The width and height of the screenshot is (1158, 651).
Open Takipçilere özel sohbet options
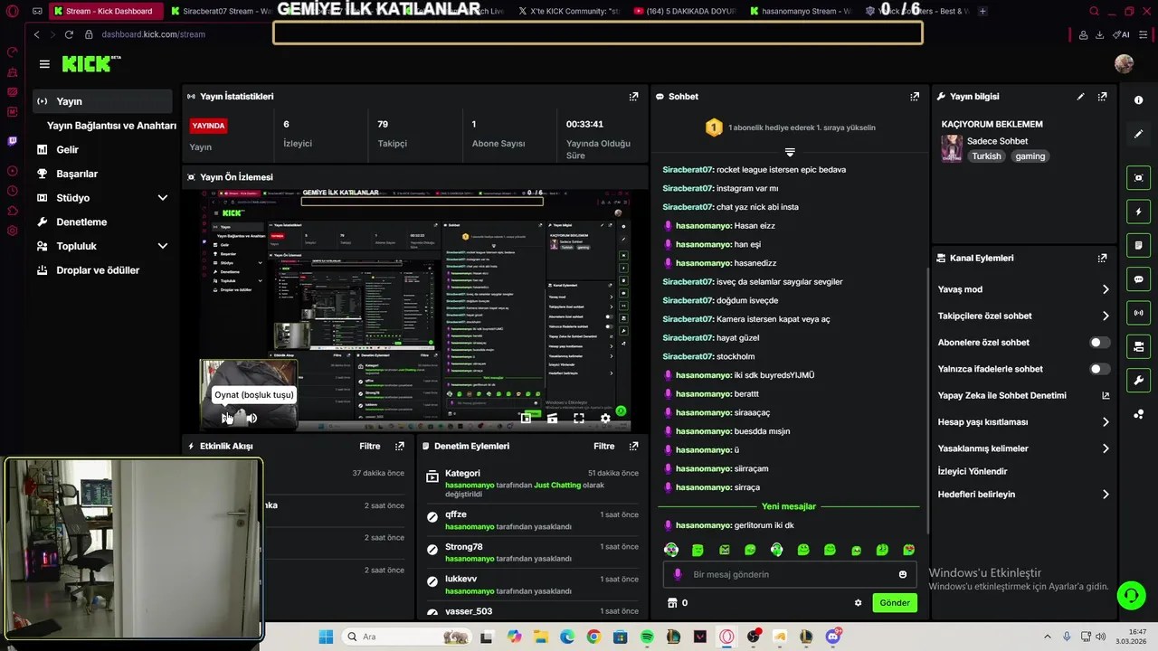click(x=1022, y=316)
